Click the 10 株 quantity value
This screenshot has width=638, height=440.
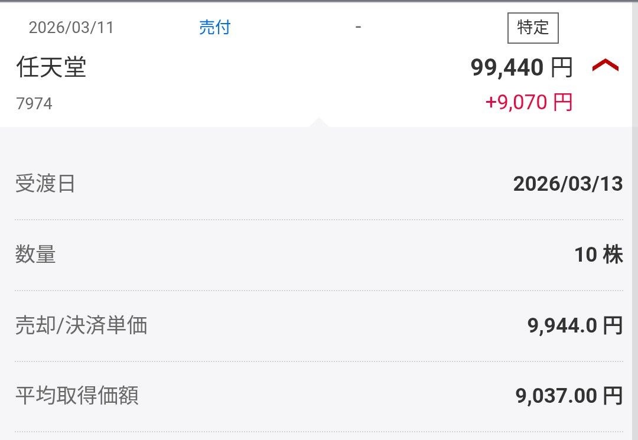(x=598, y=255)
